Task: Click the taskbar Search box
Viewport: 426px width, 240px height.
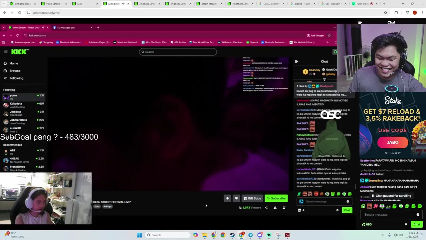Action: [167, 235]
